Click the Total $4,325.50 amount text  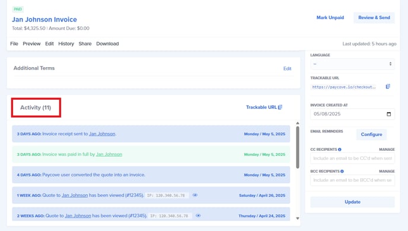pyautogui.click(x=28, y=28)
